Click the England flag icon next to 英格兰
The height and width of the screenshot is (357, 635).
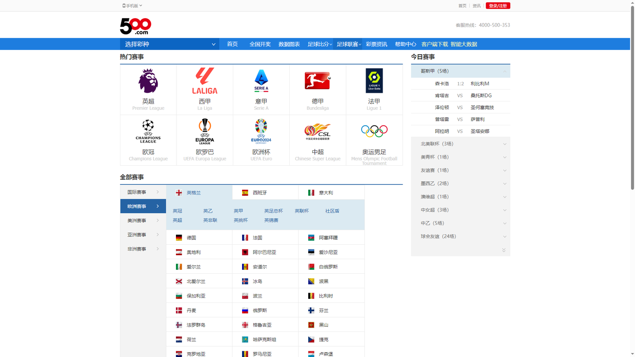(x=179, y=193)
